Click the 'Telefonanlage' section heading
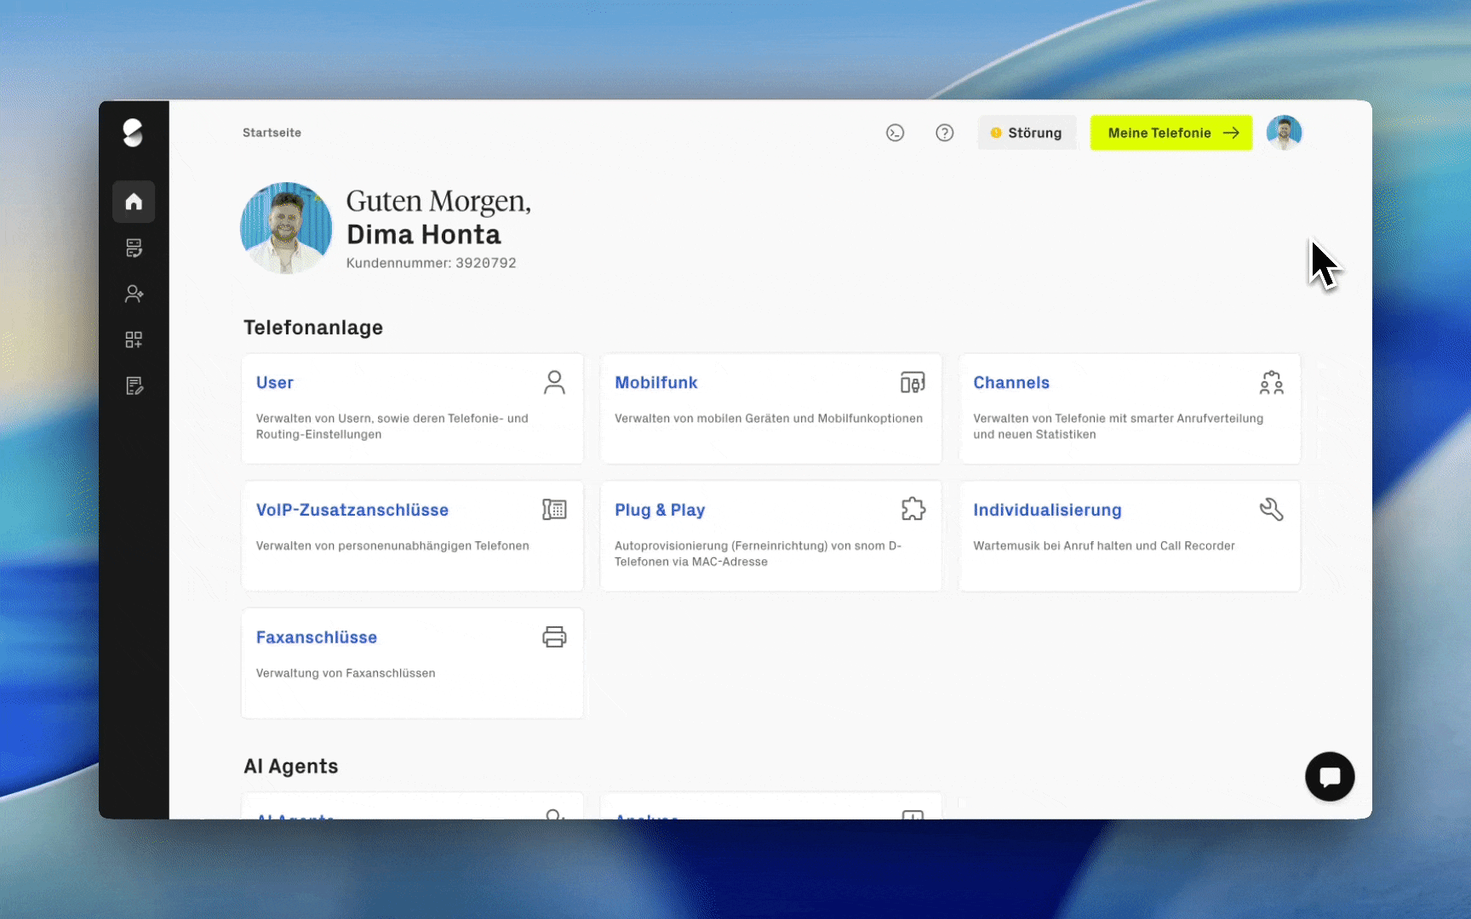Image resolution: width=1471 pixels, height=919 pixels. pos(313,328)
